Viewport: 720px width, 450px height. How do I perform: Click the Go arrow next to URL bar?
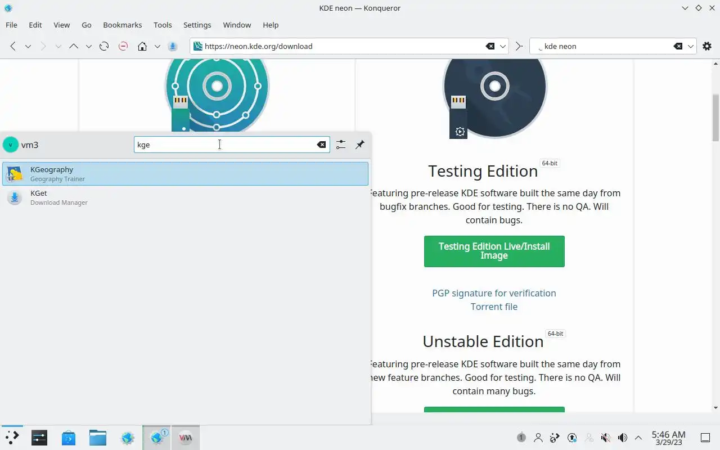[x=519, y=46]
